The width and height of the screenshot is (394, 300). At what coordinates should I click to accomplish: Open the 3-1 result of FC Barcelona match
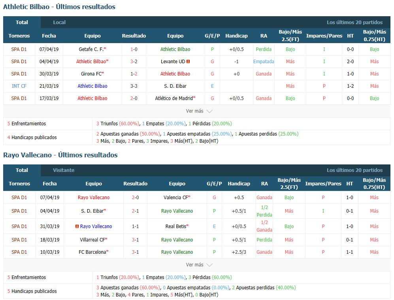[x=136, y=252]
